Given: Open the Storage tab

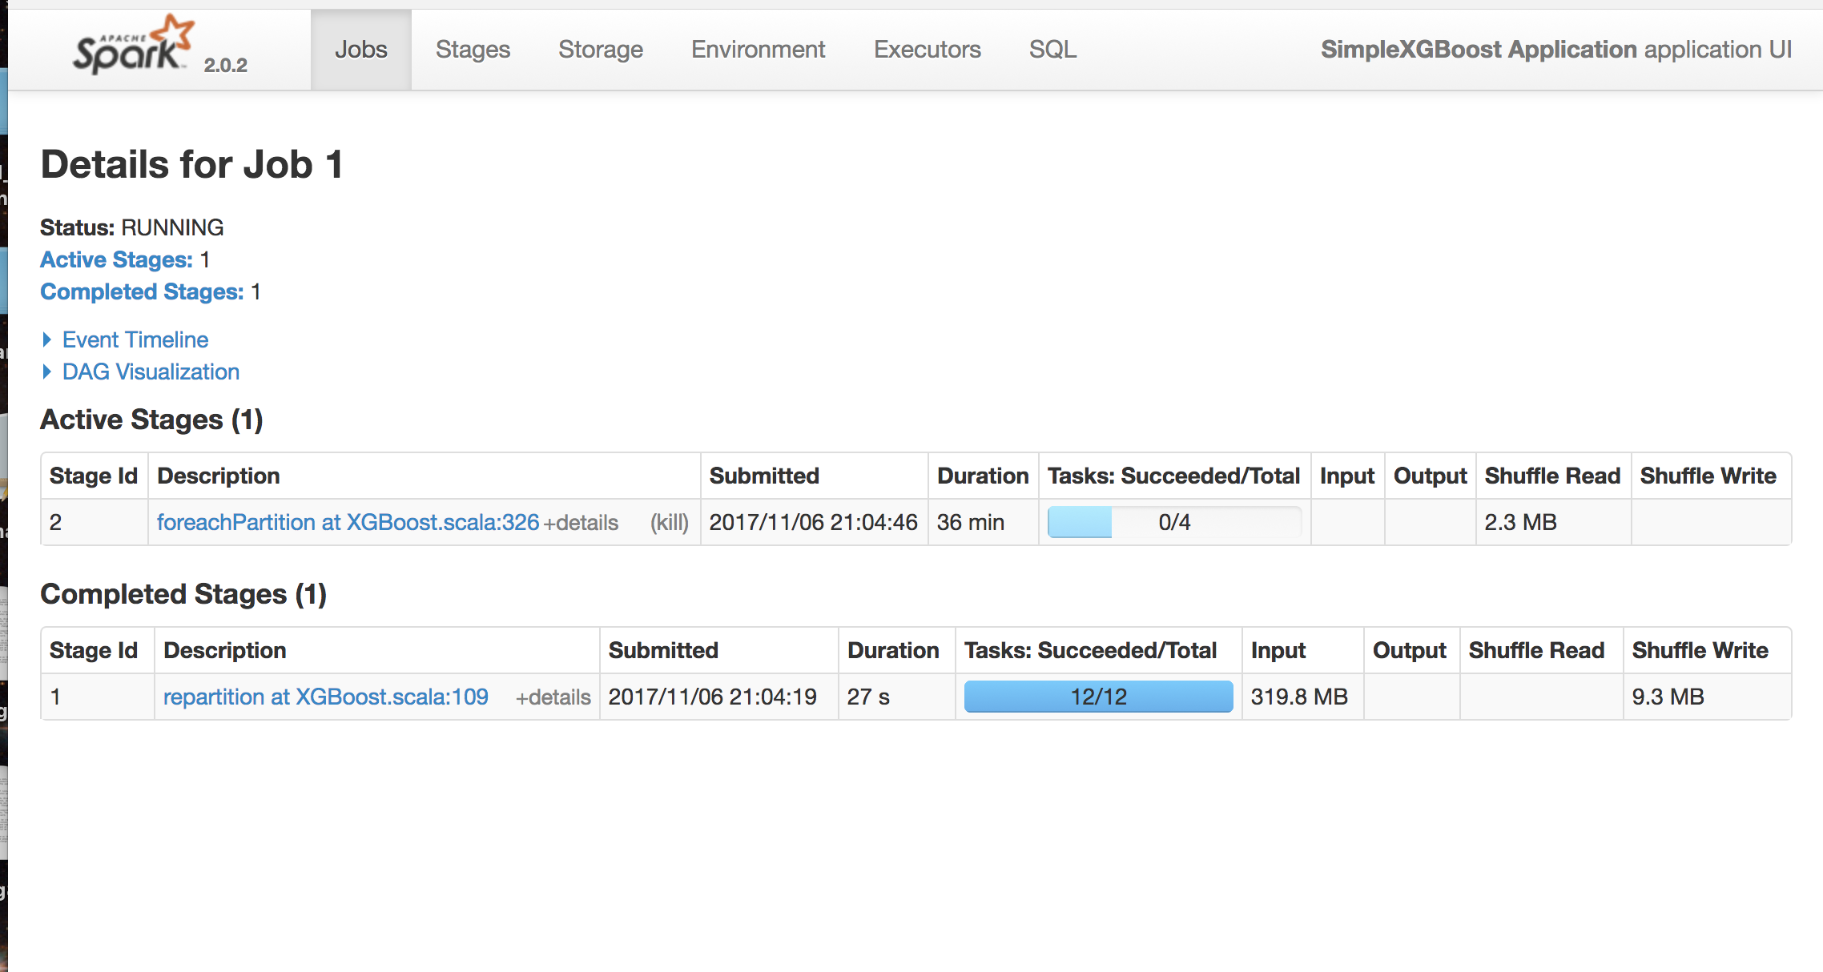Looking at the screenshot, I should pyautogui.click(x=600, y=49).
